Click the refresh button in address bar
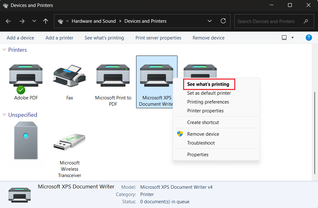 click(x=223, y=21)
